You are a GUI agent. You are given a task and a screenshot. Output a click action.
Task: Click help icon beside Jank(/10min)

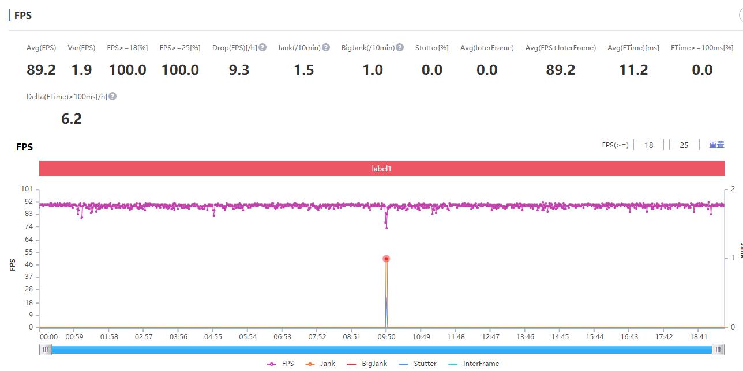(326, 48)
